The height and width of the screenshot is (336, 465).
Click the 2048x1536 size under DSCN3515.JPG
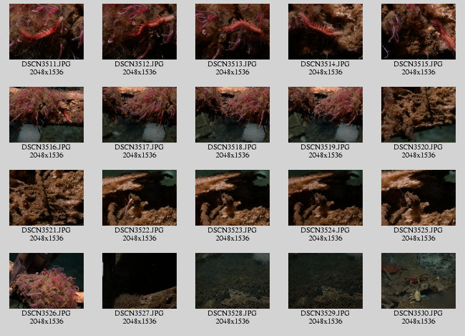point(418,72)
